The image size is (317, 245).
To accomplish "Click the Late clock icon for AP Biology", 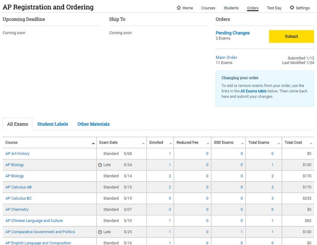I will (x=100, y=165).
